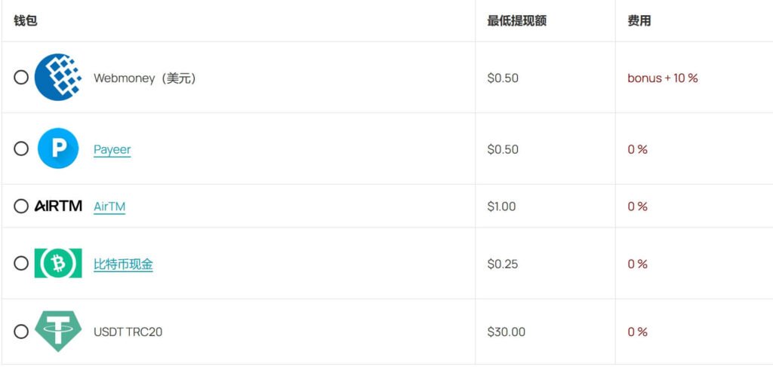Image resolution: width=773 pixels, height=367 pixels.
Task: Select the Webmoney wallet radio button
Action: pos(21,78)
